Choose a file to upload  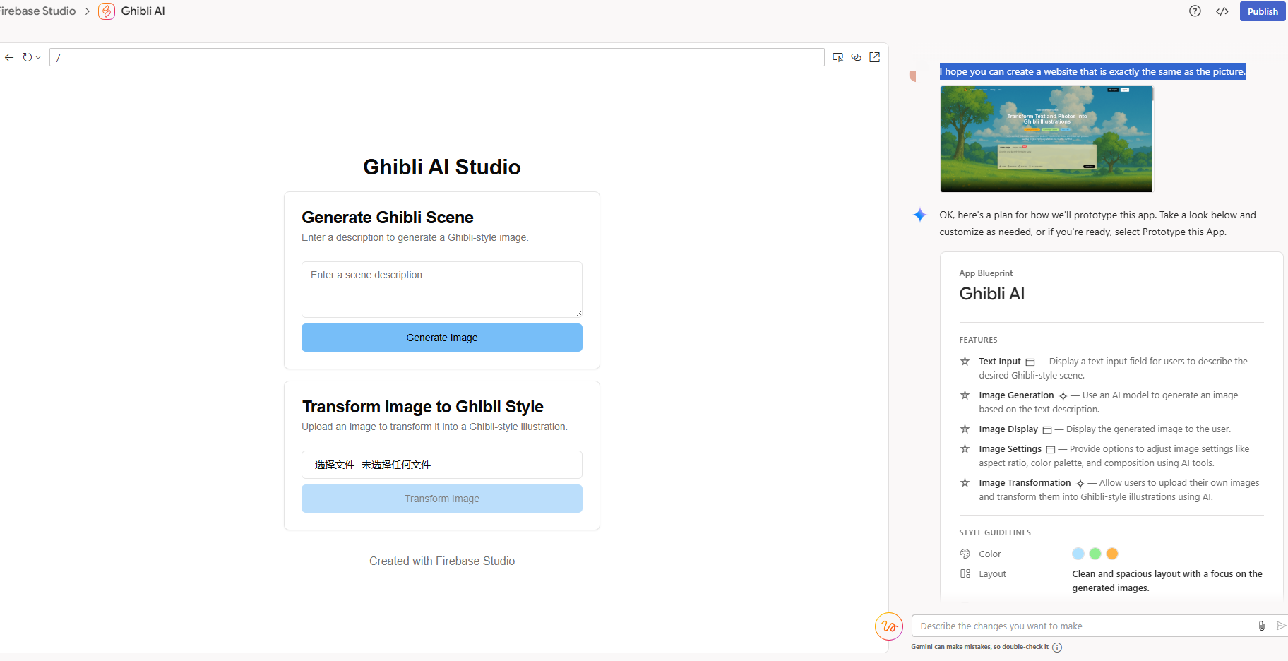(335, 465)
